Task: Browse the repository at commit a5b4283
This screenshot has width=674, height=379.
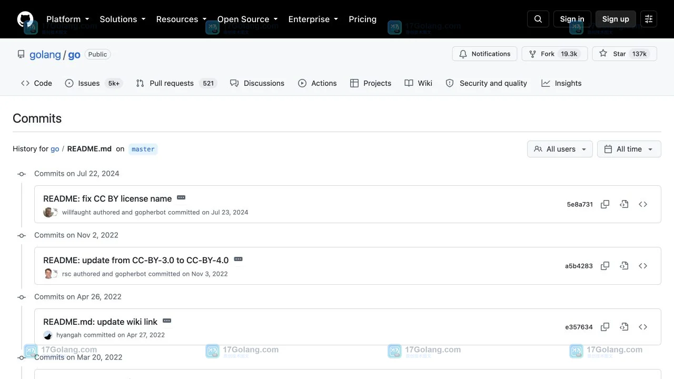Action: point(643,266)
